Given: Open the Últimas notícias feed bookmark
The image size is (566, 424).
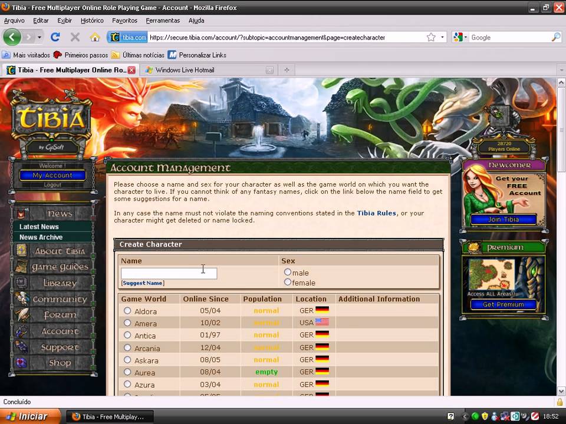Looking at the screenshot, I should (137, 55).
